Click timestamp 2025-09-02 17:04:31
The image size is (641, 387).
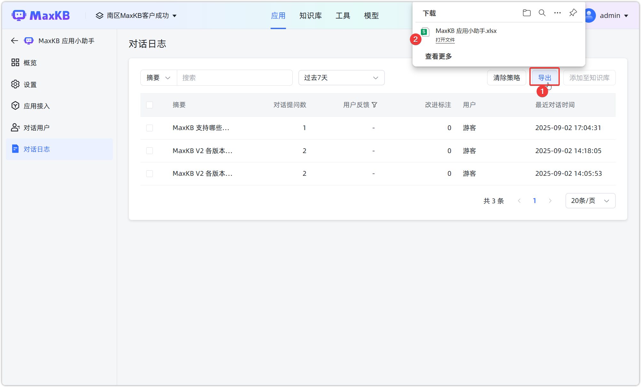pos(568,128)
